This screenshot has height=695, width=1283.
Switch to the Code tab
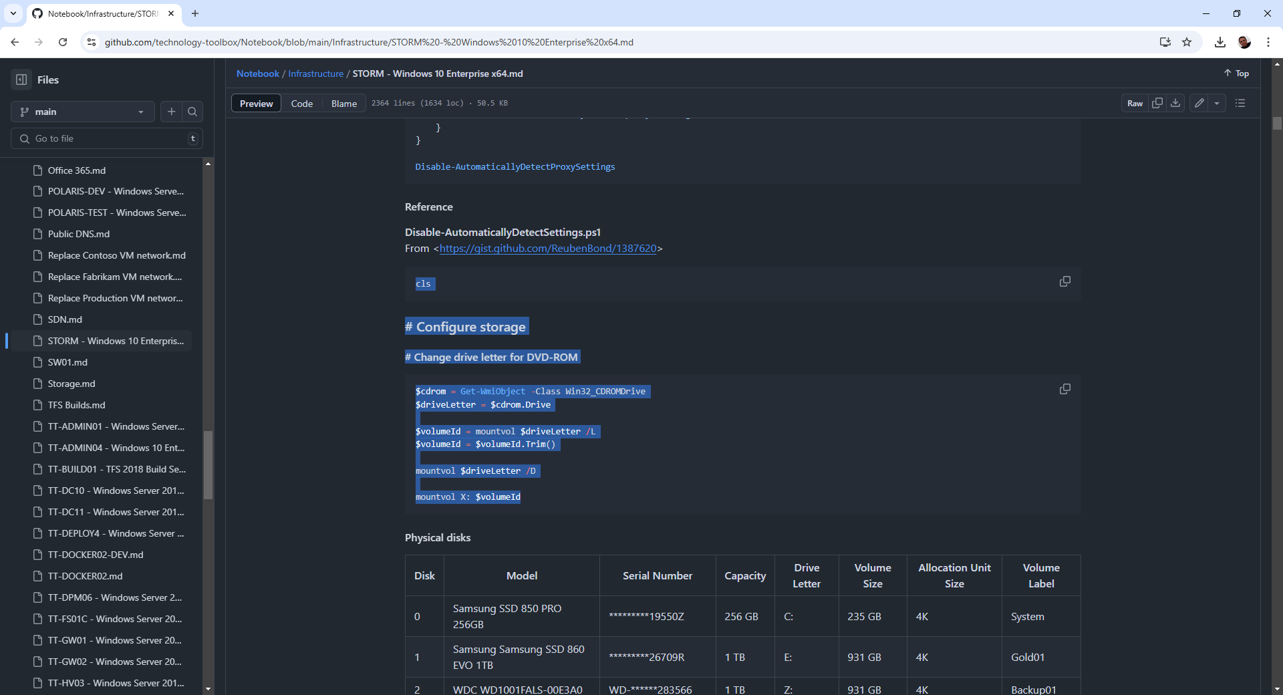click(302, 104)
